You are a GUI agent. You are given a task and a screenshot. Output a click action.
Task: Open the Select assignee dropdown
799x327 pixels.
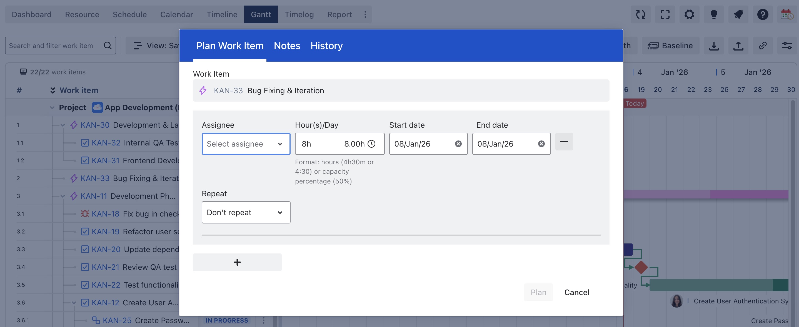[246, 144]
